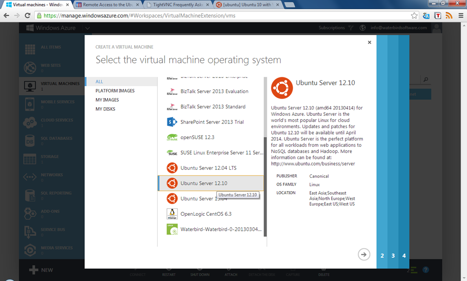The width and height of the screenshot is (467, 281).
Task: Select the PLATFORM IMAGES category
Action: 121,91
